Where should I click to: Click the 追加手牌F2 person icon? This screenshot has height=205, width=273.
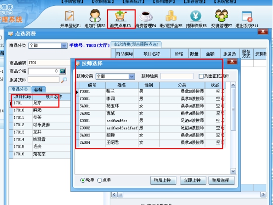pyautogui.click(x=95, y=16)
